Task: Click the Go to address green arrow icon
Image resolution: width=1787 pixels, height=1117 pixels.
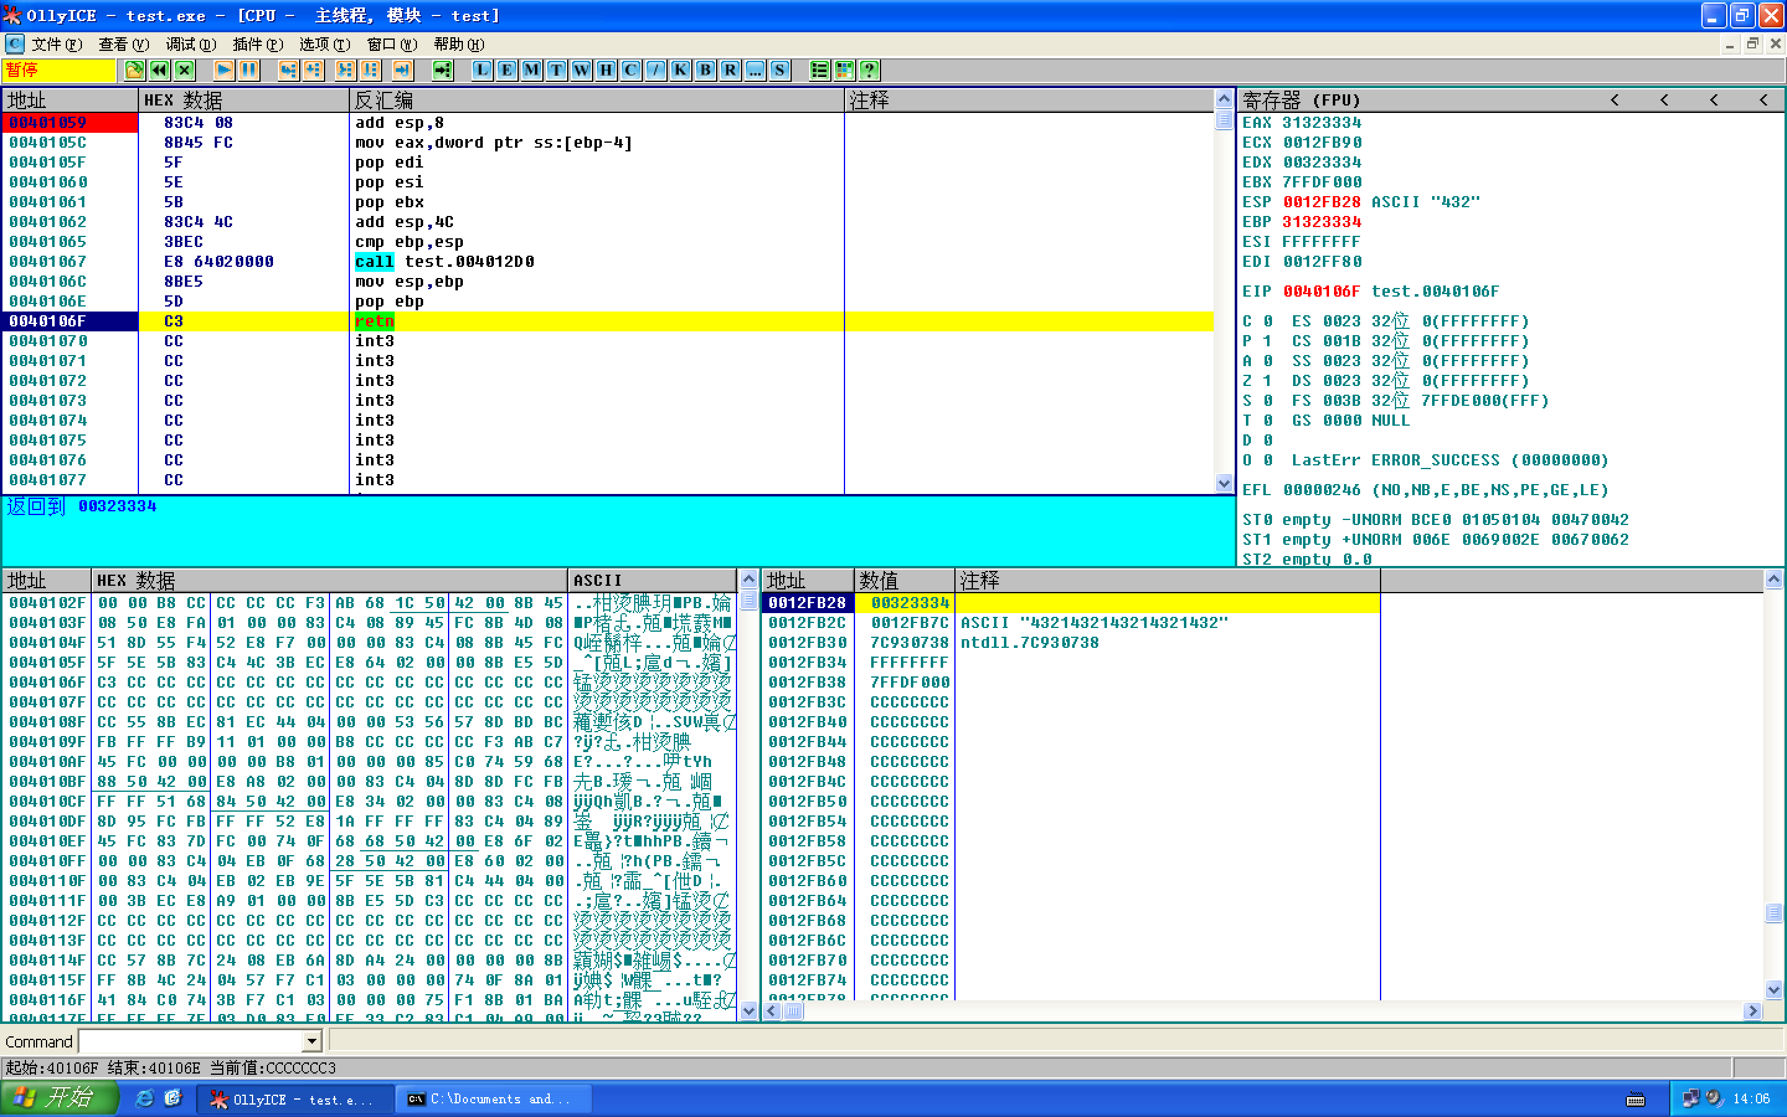Action: pos(442,70)
